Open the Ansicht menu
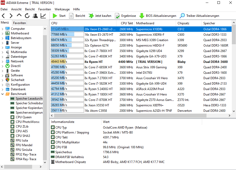 tap(16, 9)
